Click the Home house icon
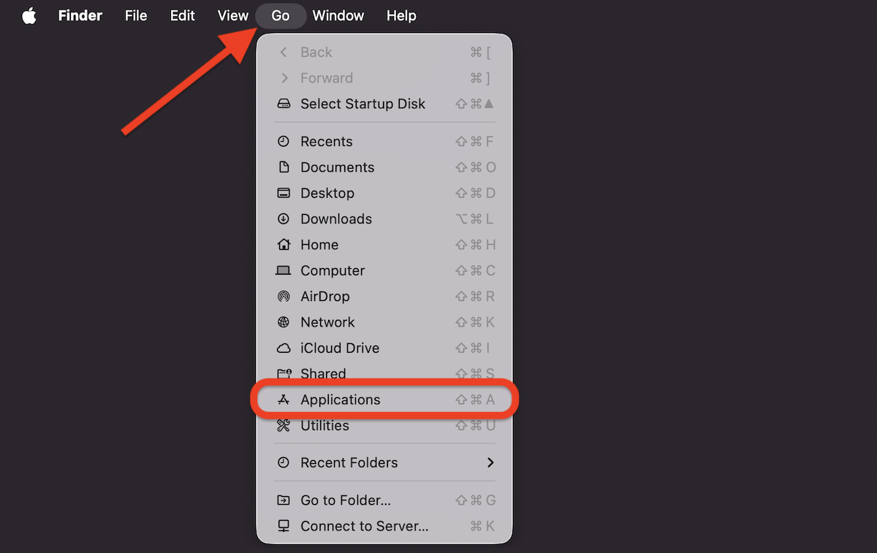The image size is (877, 553). tap(284, 245)
